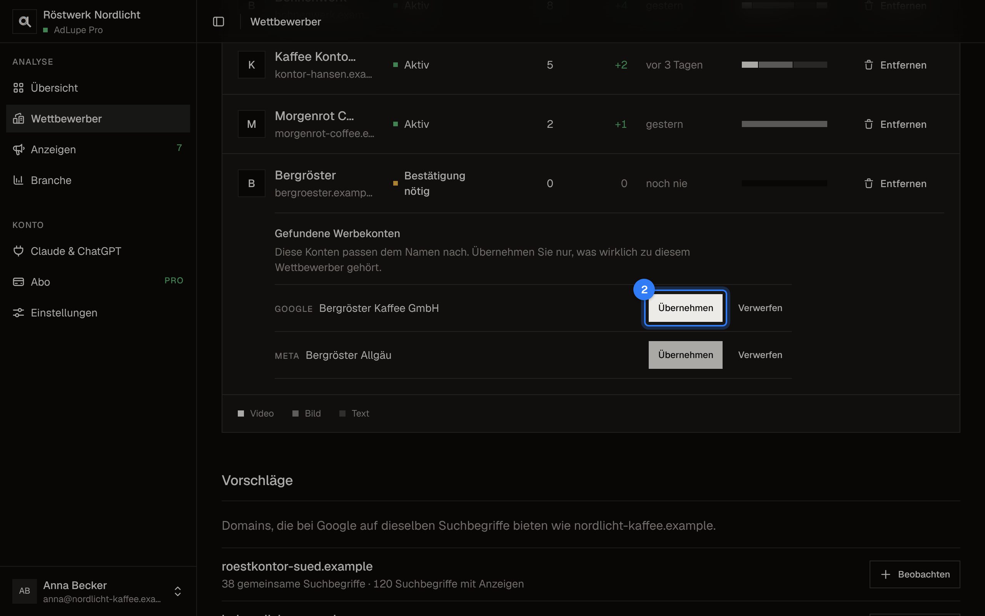The height and width of the screenshot is (616, 985).
Task: Click the roestkontor-sued.example domain
Action: [x=297, y=566]
